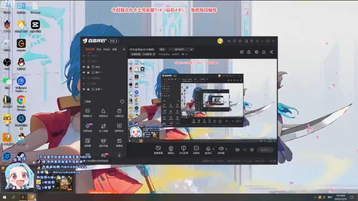Open League of Legends desktop shortcut
The height and width of the screenshot is (201, 358).
tap(7, 102)
